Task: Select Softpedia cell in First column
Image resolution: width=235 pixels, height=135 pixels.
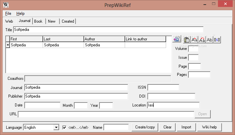Action: [x=26, y=45]
